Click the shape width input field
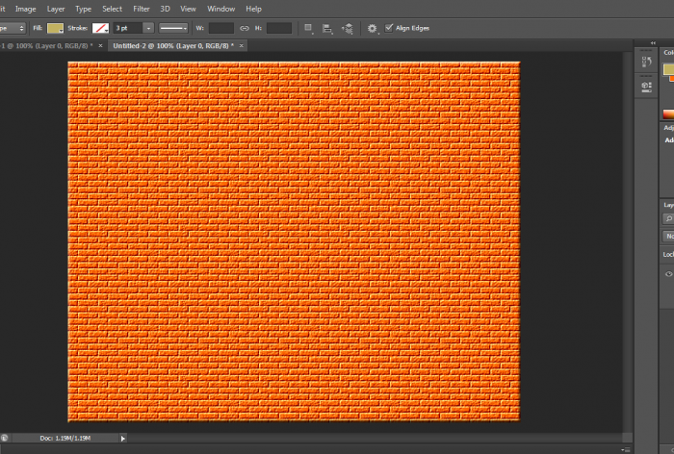Viewport: 674px width, 454px height. point(220,29)
